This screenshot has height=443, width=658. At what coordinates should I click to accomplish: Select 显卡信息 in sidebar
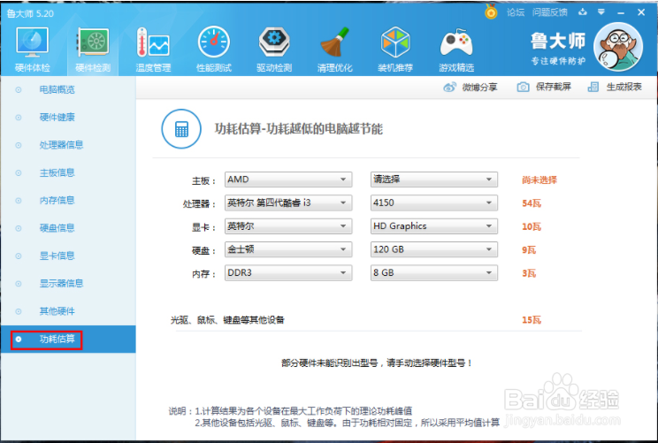click(57, 256)
